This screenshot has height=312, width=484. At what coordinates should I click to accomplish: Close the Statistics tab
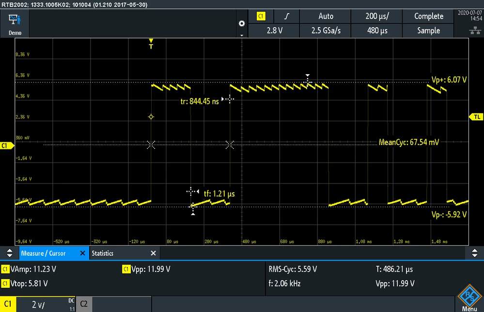click(x=154, y=253)
